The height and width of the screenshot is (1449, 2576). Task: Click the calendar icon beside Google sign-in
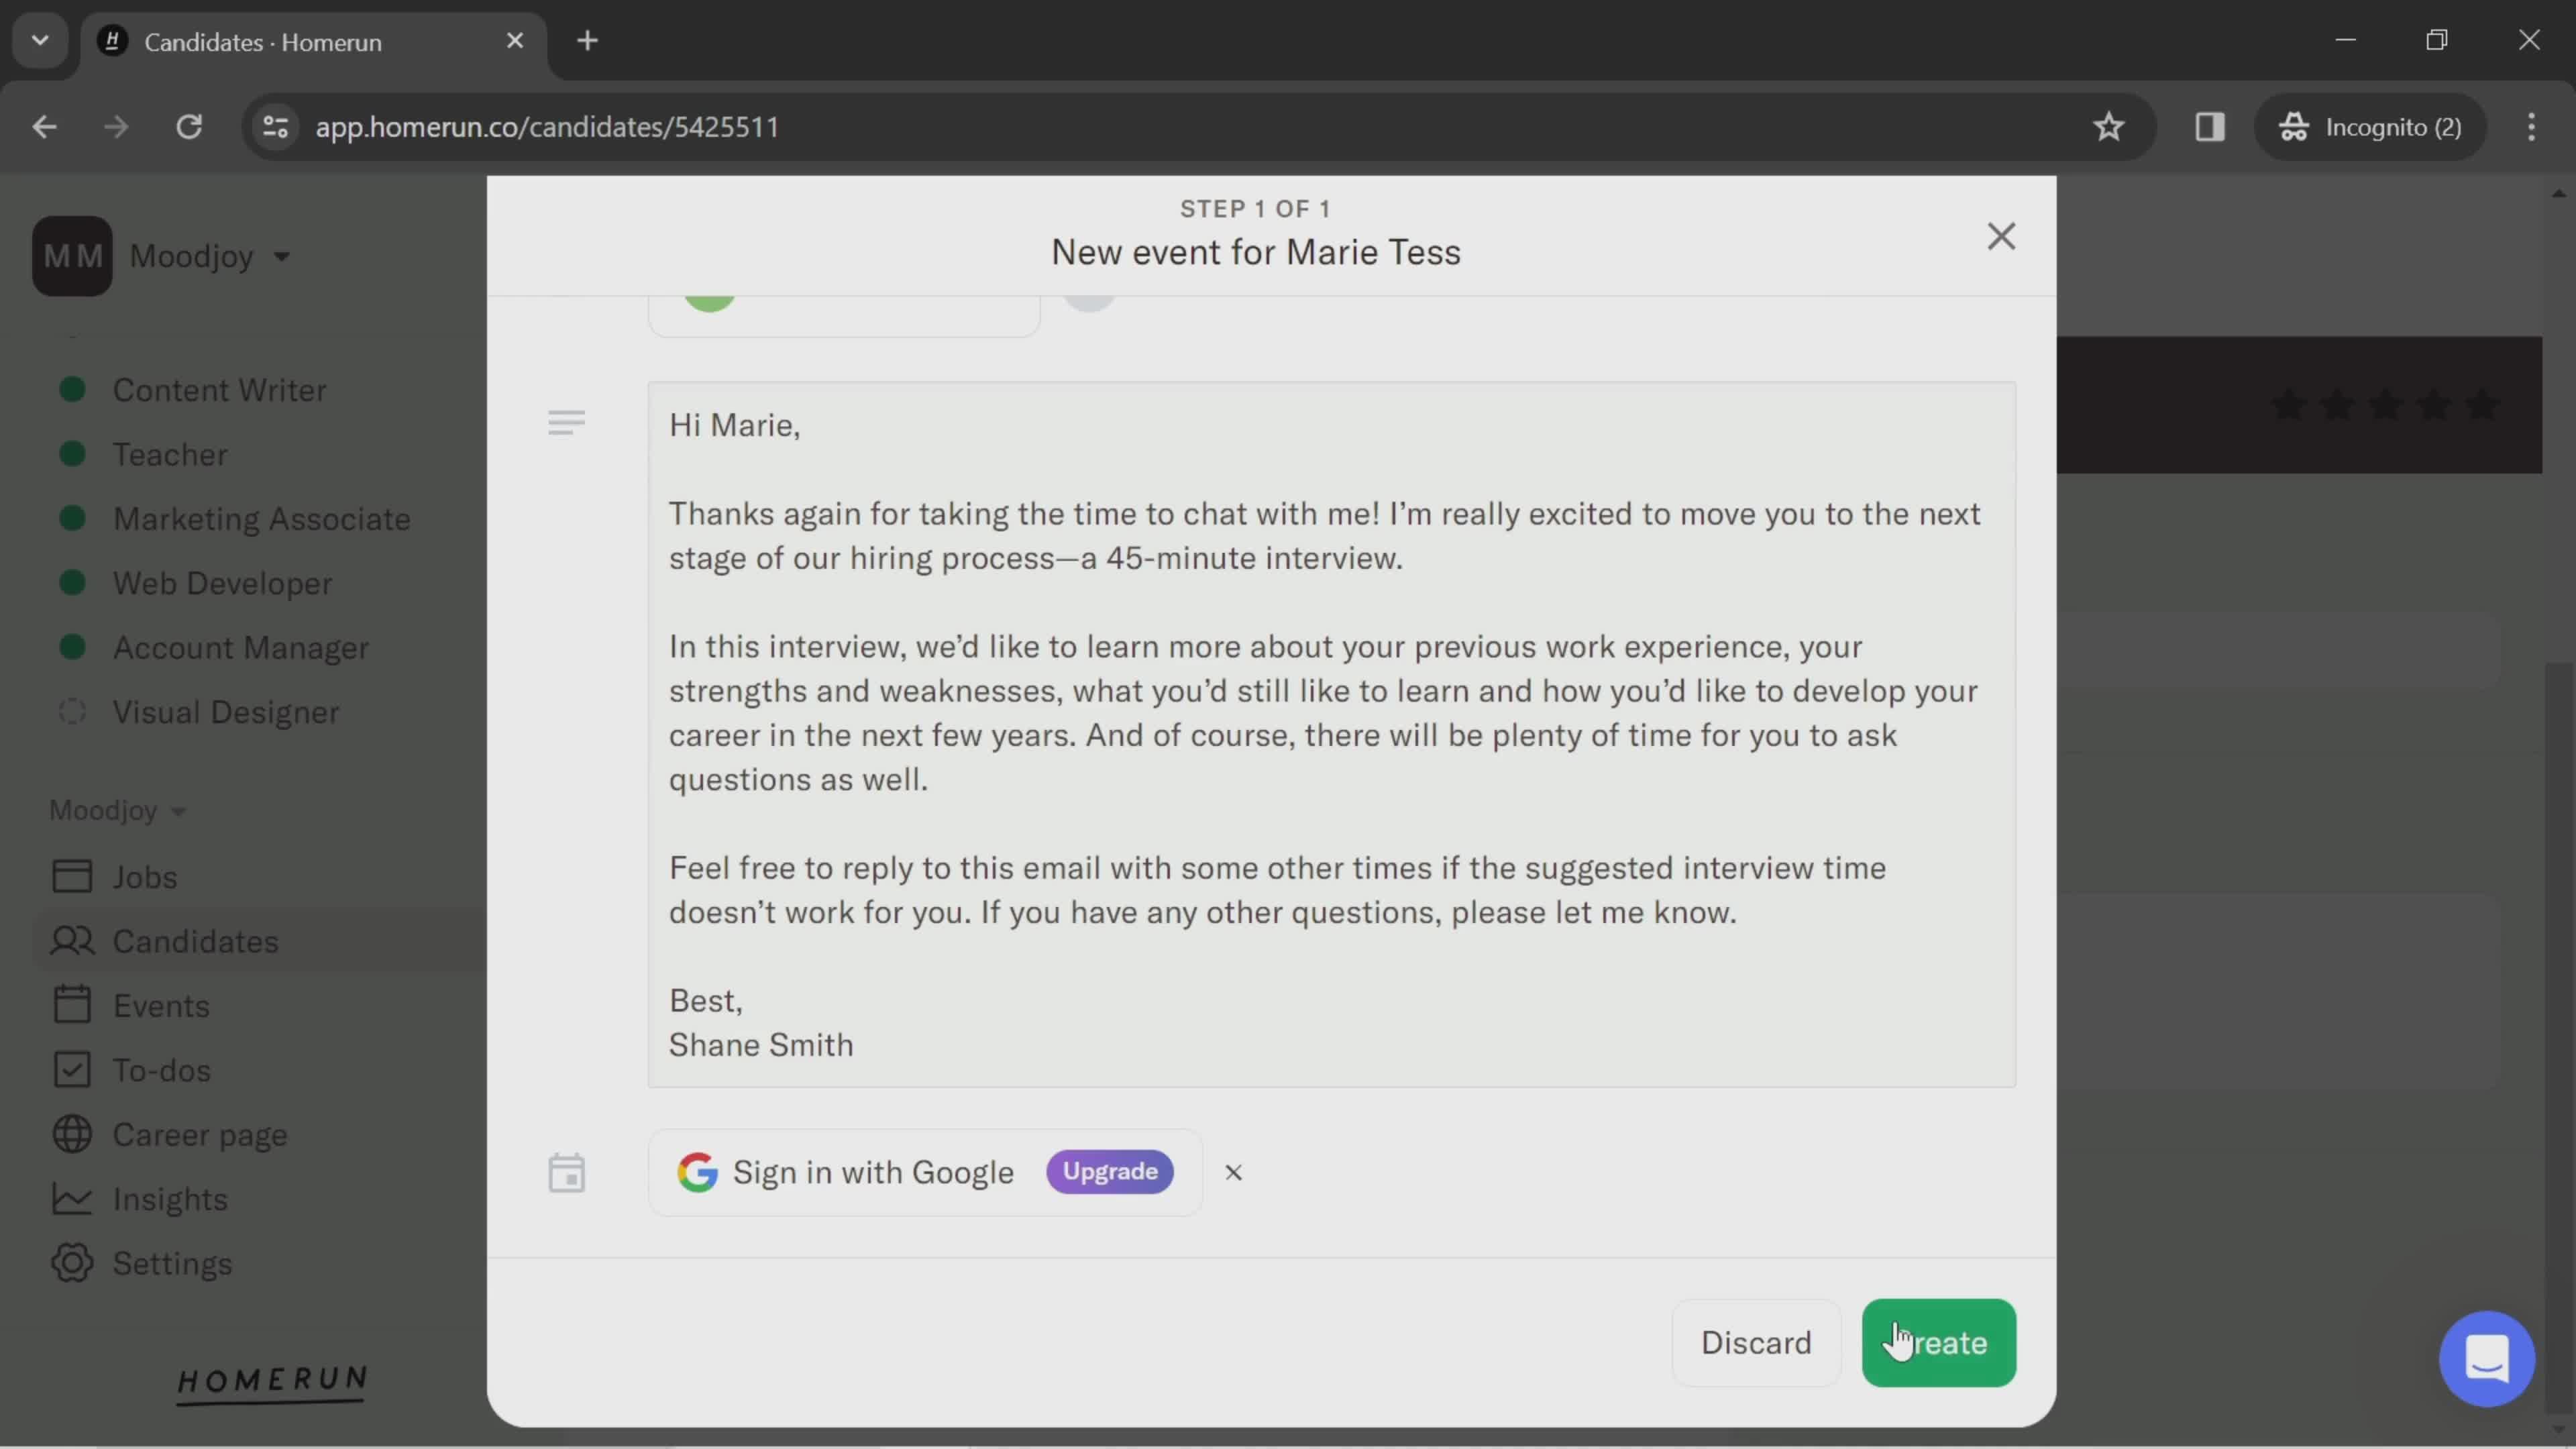pos(566,1172)
